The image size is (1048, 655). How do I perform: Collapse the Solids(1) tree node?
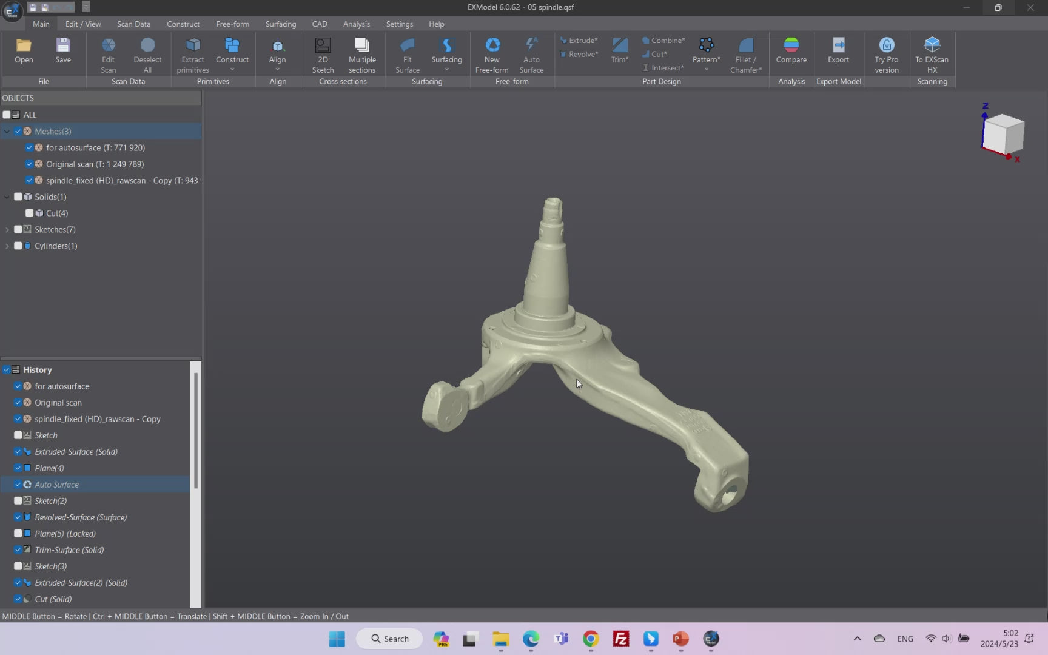point(7,196)
